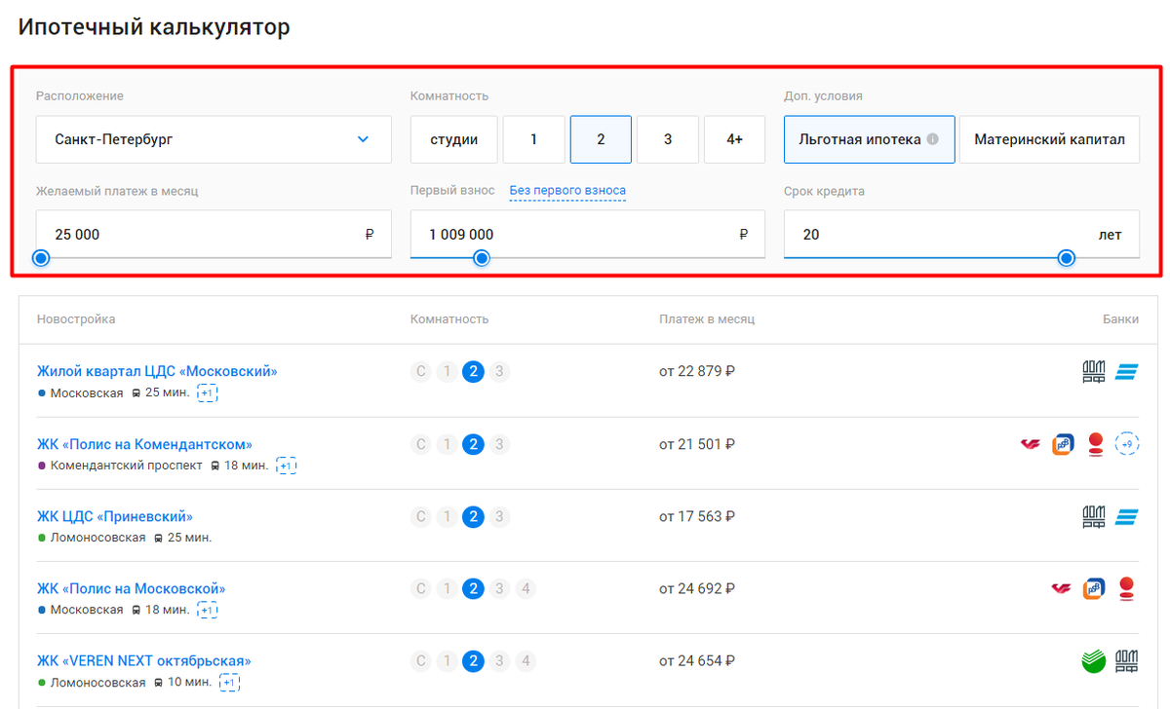Click the loan term slider handle

click(1067, 258)
